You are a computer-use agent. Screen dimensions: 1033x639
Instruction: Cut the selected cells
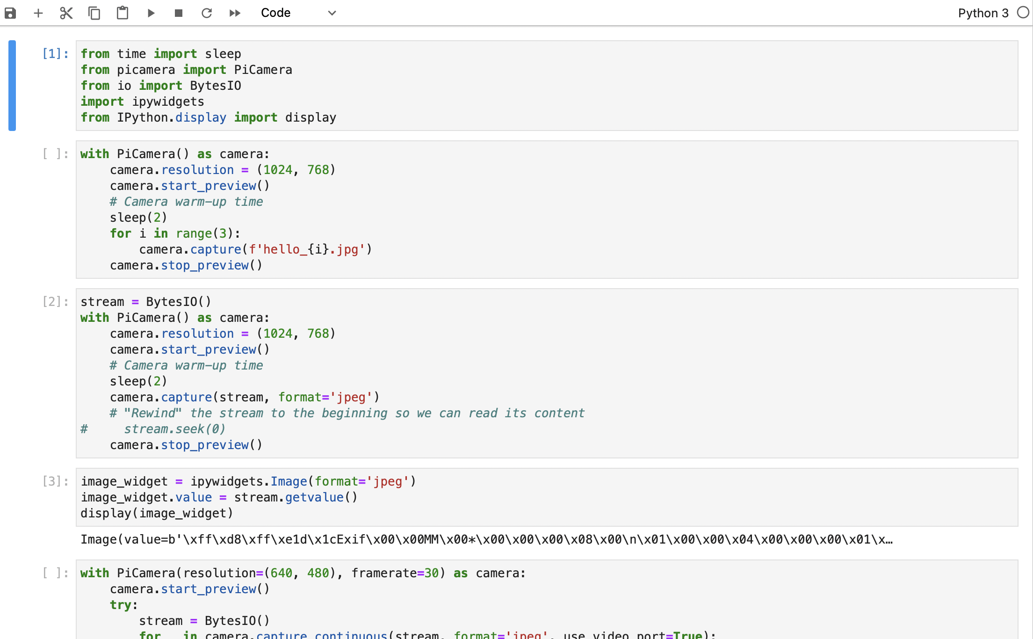(66, 13)
